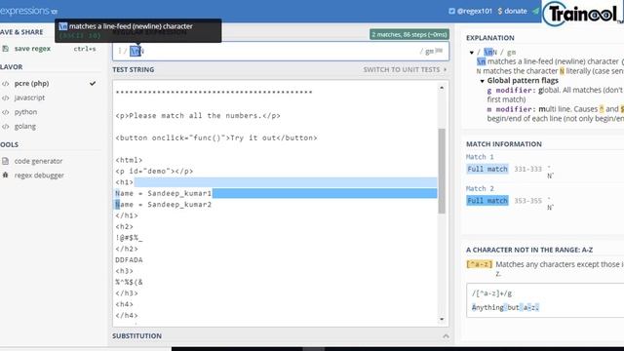Screen dimensions: 624x351
Task: Click the javascript flavor code icon
Action: point(5,97)
